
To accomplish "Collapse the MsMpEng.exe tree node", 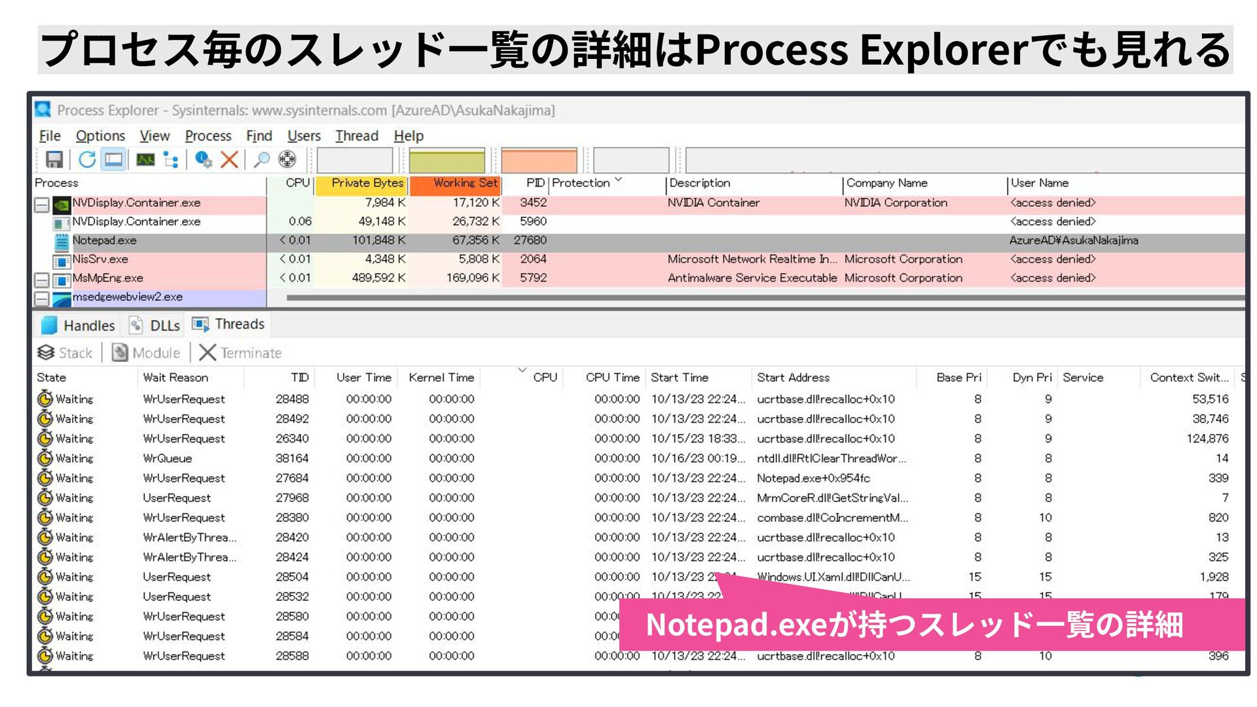I will click(x=42, y=280).
